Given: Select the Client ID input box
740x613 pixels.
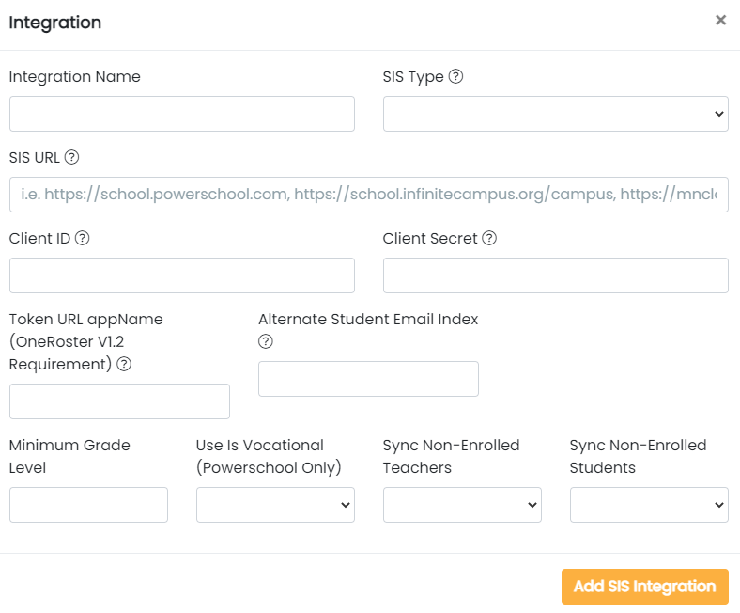Looking at the screenshot, I should tap(182, 275).
